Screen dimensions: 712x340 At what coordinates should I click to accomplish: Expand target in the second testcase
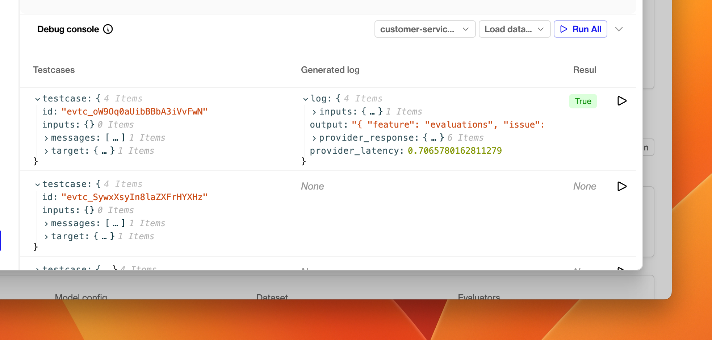46,237
